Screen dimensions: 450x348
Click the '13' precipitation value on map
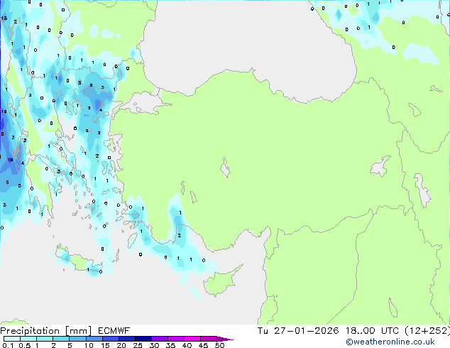tap(4, 18)
